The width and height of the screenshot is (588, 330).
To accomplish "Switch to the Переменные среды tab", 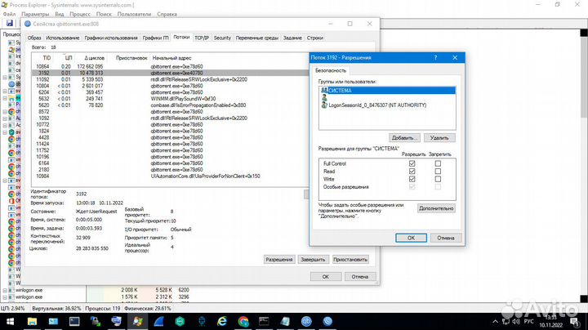I will point(257,38).
